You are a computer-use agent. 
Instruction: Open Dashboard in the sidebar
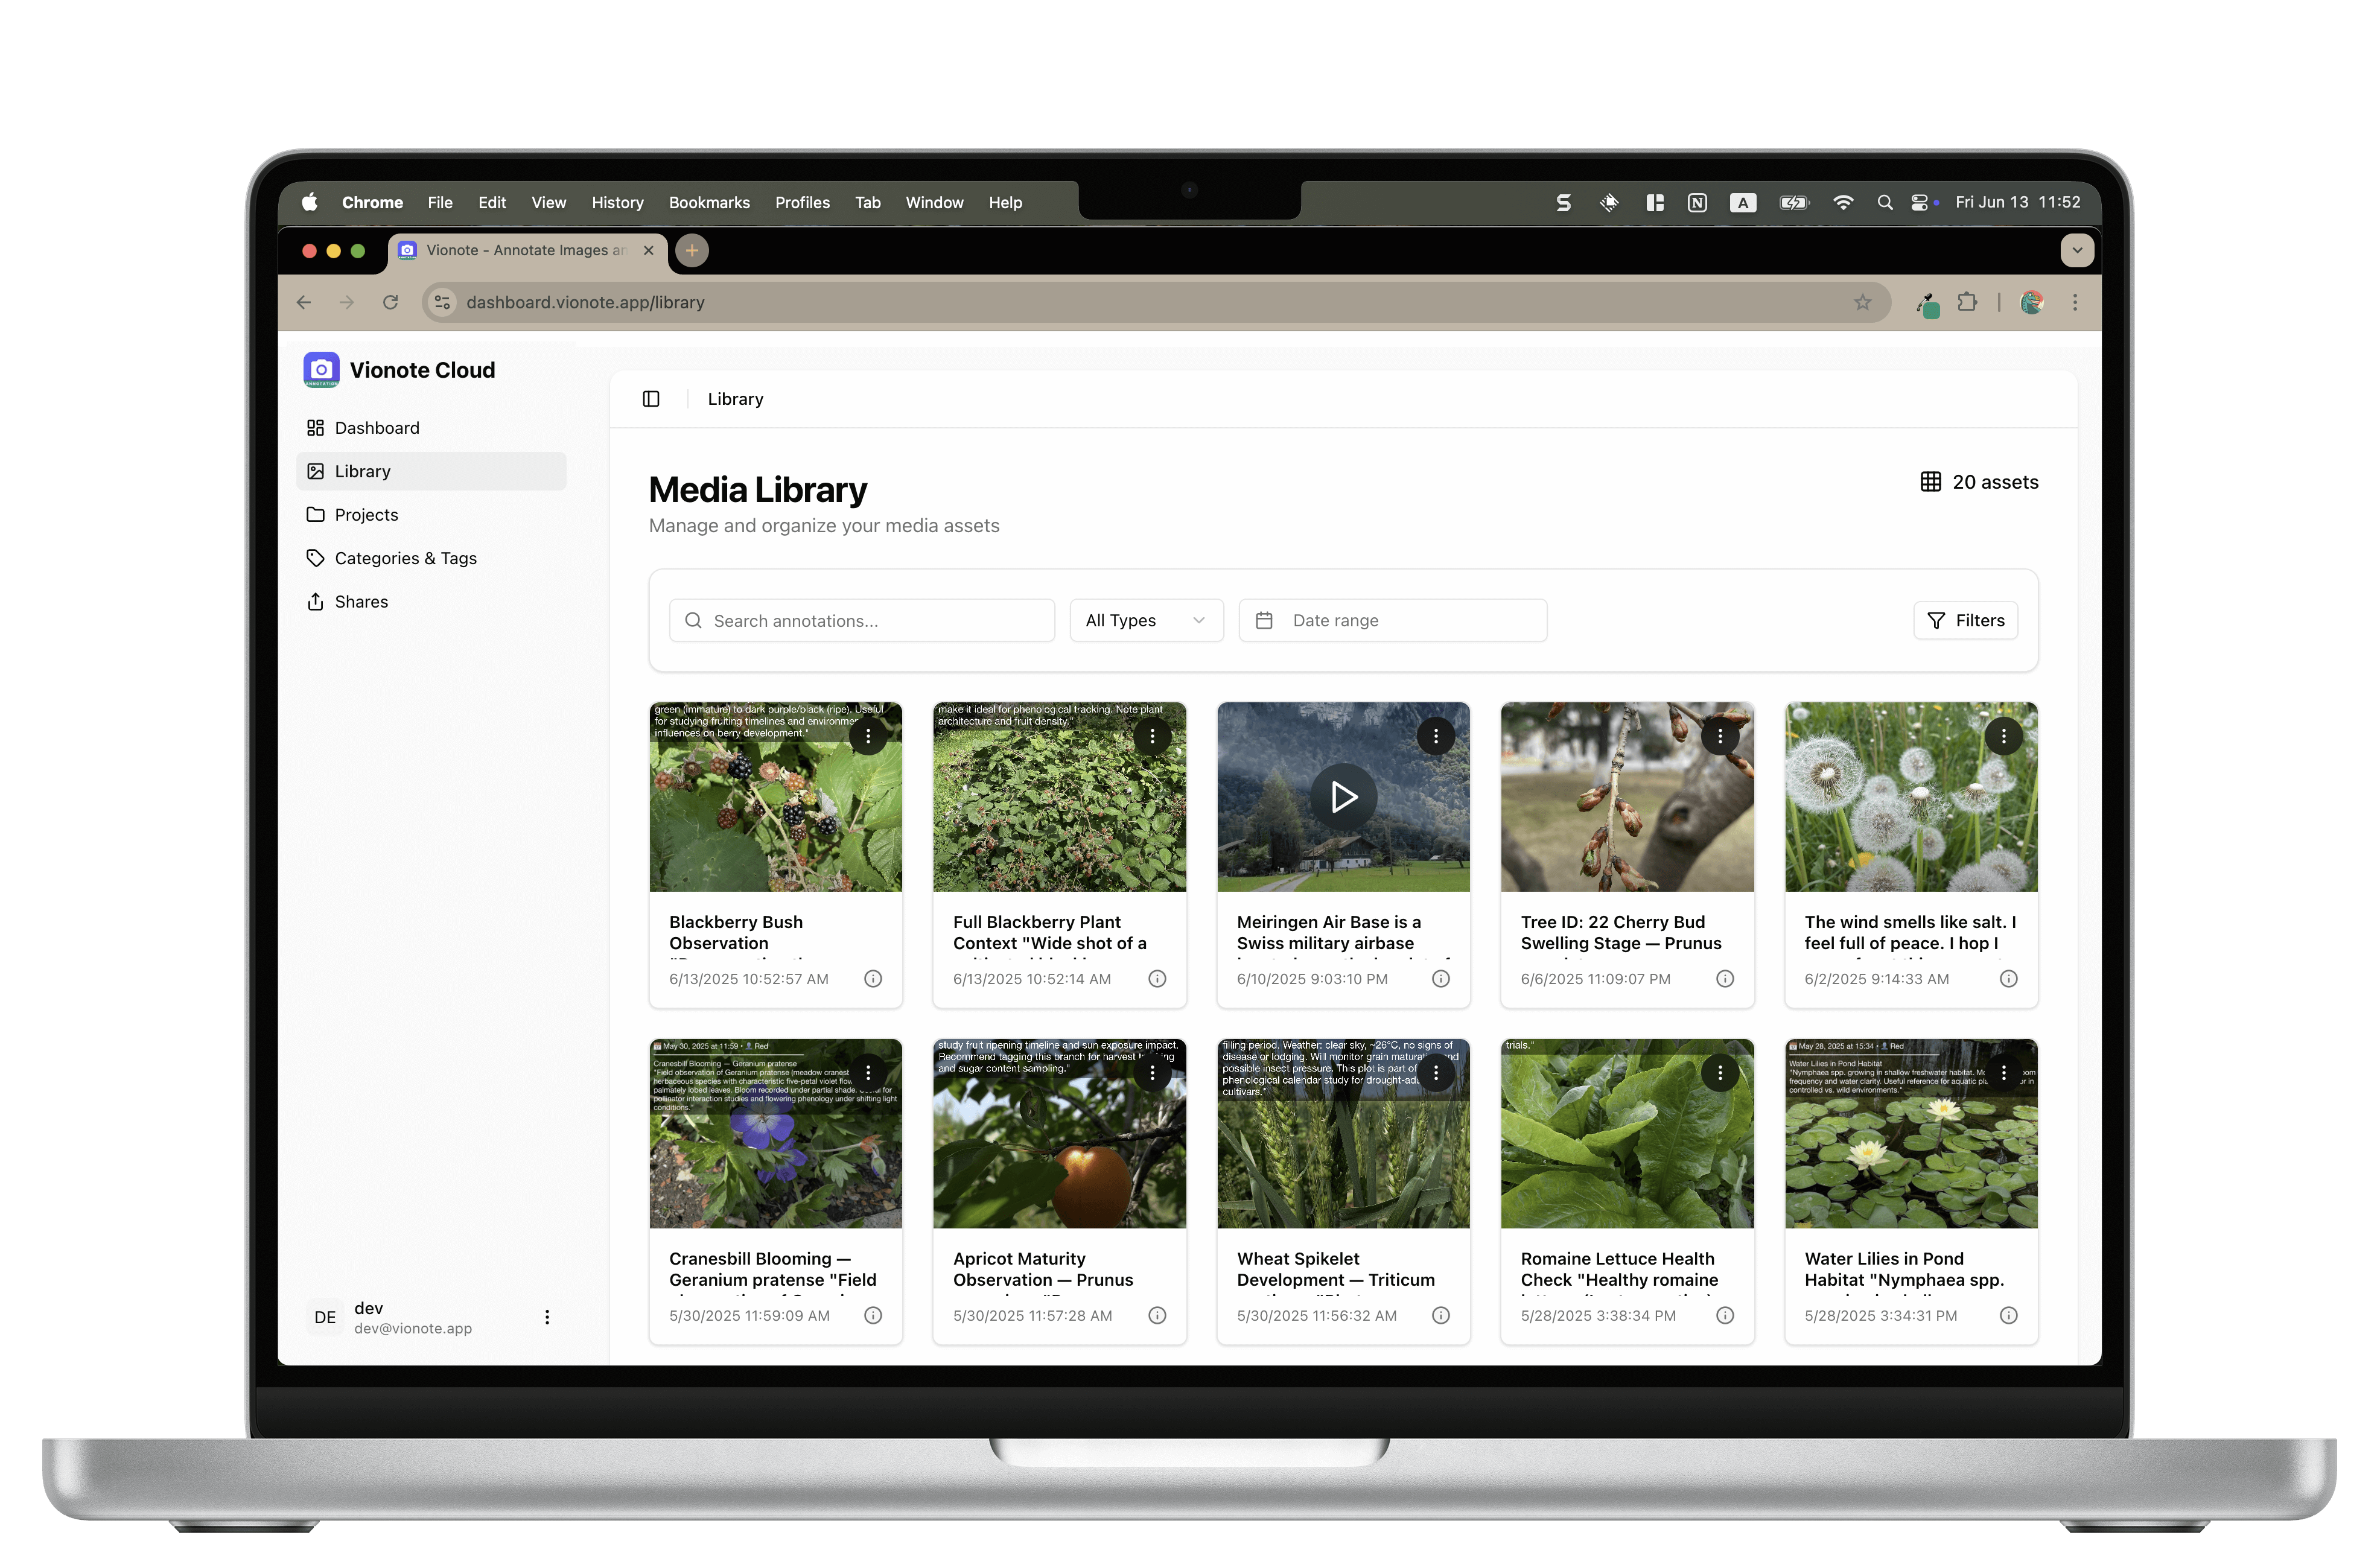point(431,428)
